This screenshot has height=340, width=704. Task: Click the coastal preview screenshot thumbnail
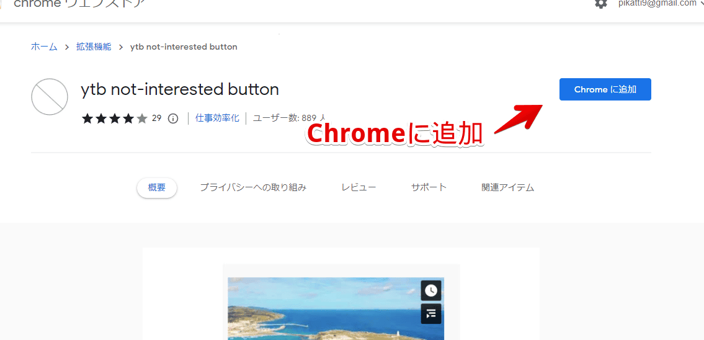coord(336,308)
